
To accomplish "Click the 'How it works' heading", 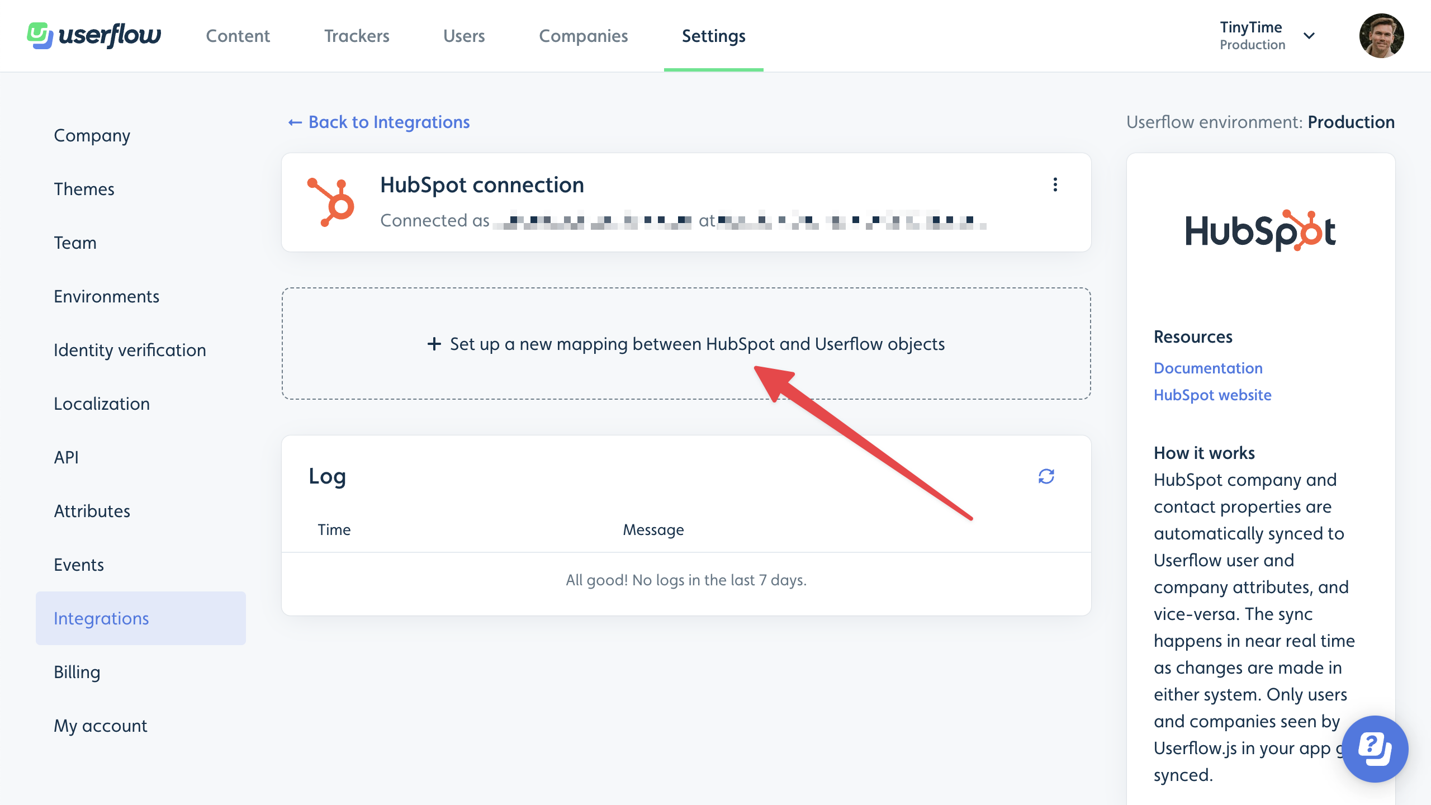I will [x=1204, y=453].
